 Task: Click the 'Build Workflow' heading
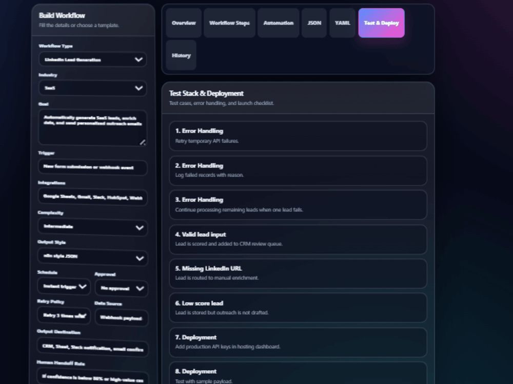pos(62,15)
